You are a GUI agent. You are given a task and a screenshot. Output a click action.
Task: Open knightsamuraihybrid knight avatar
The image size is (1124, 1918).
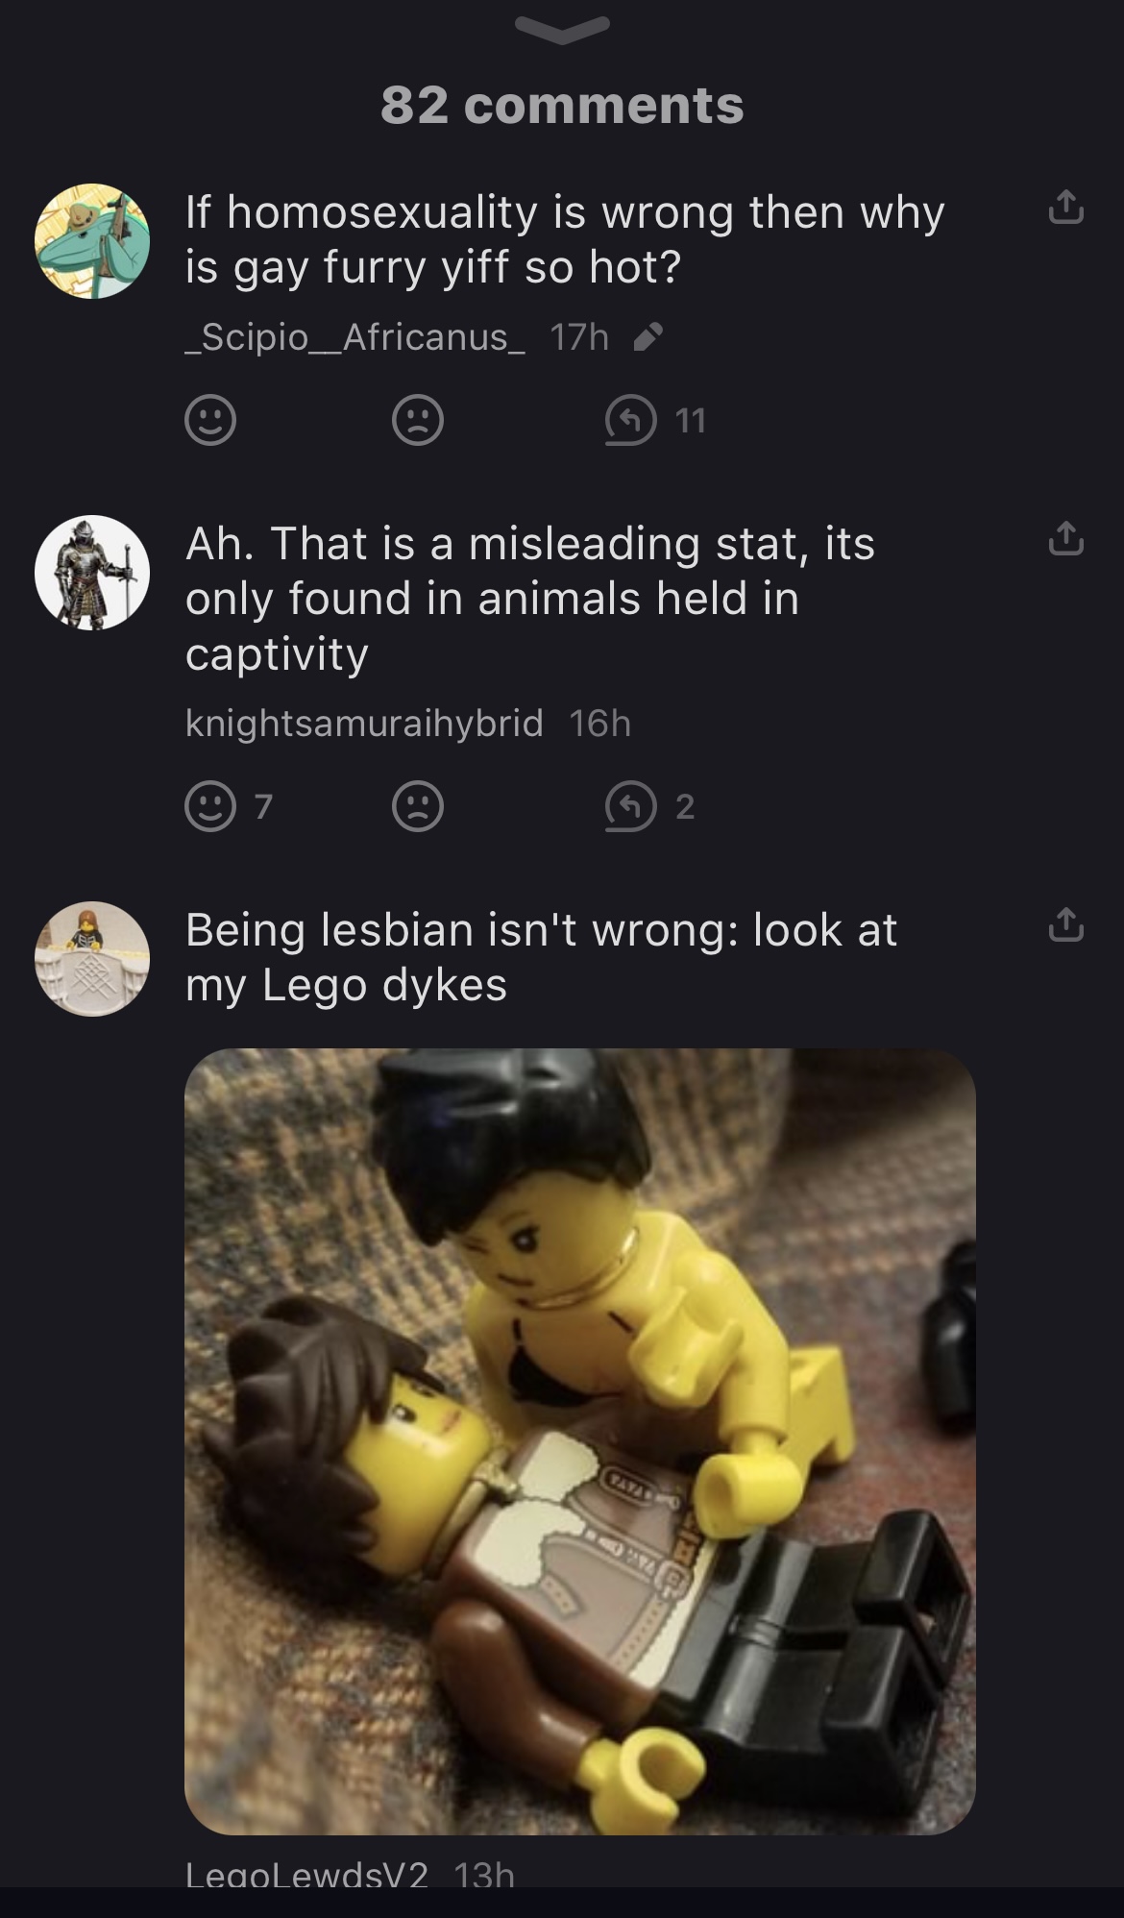(x=92, y=573)
